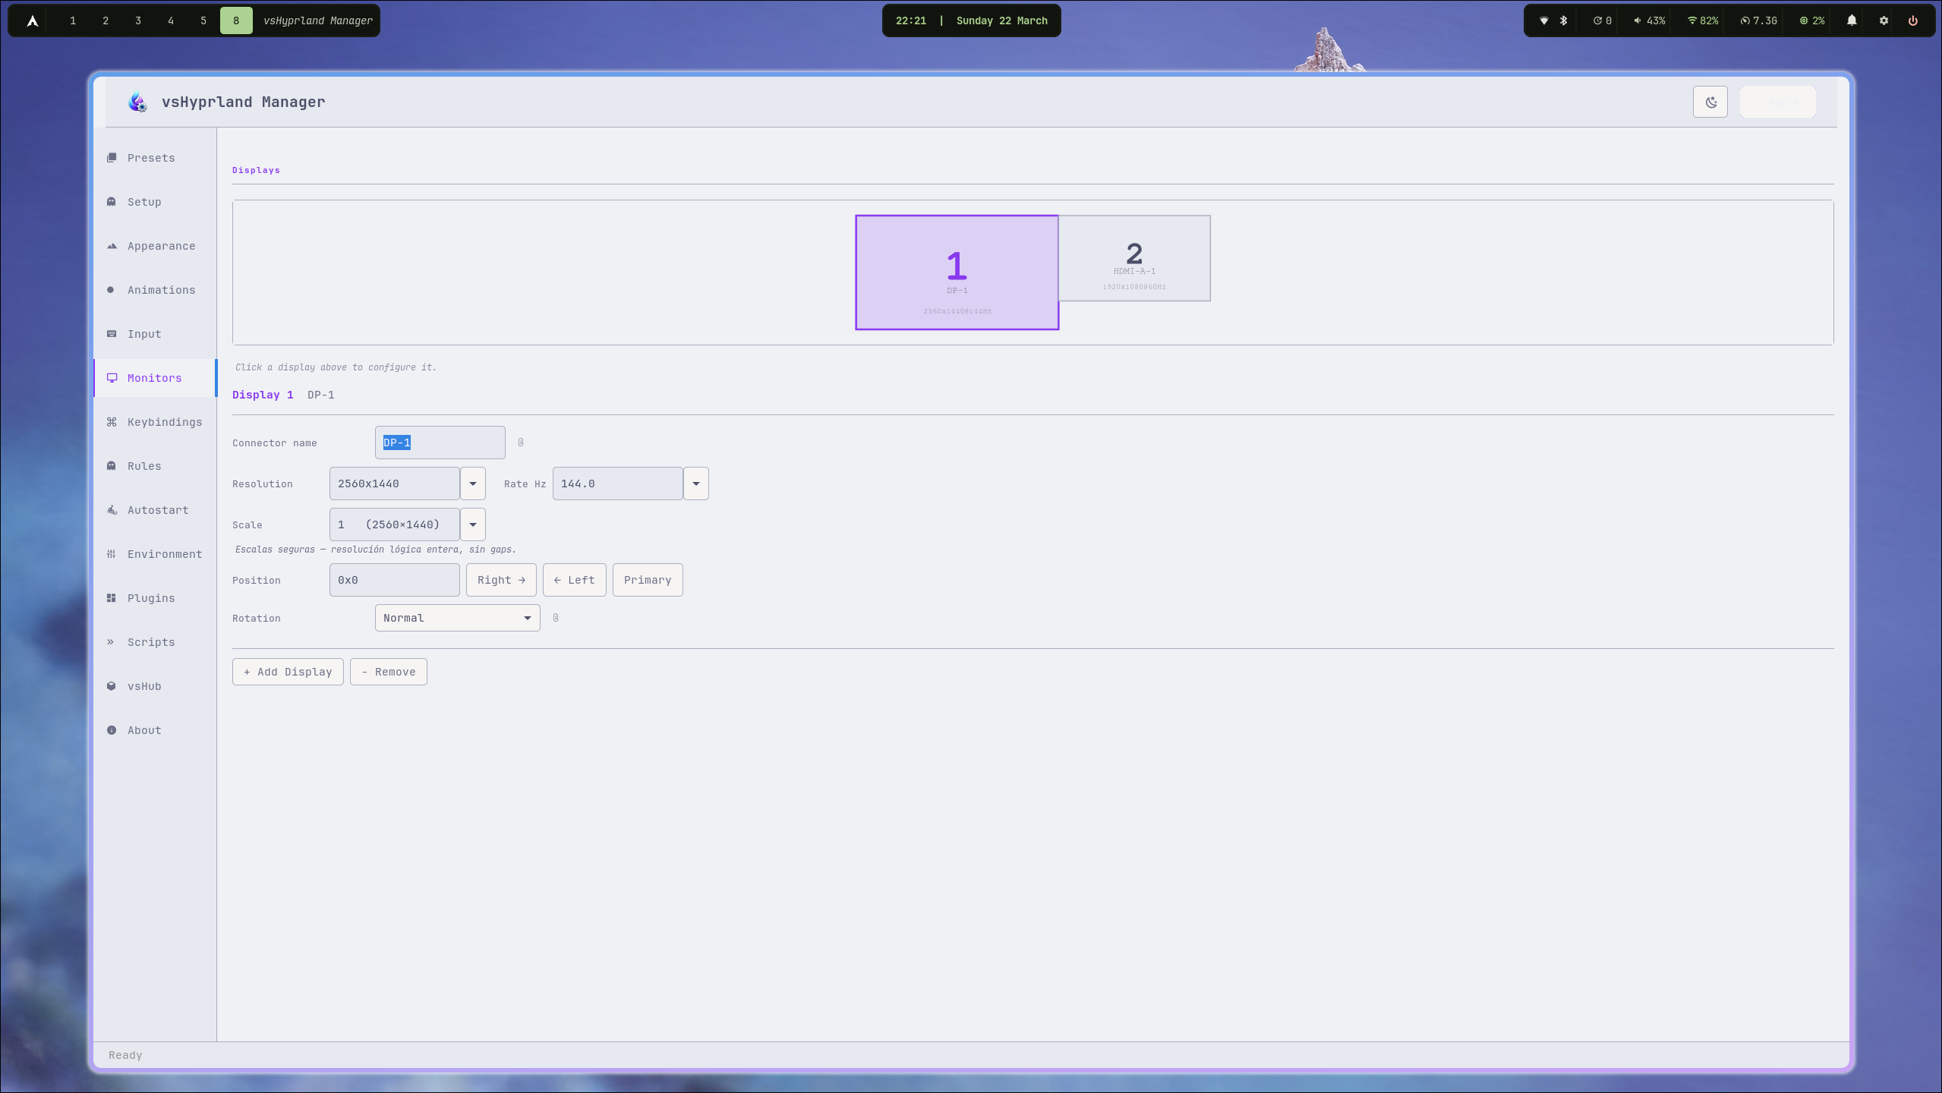Switch to workspace 3
1942x1093 pixels.
(x=138, y=20)
